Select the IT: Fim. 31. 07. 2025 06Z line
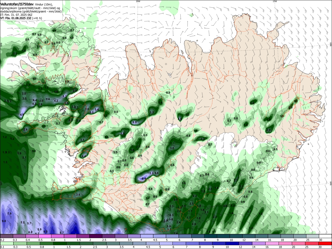 (16, 15)
